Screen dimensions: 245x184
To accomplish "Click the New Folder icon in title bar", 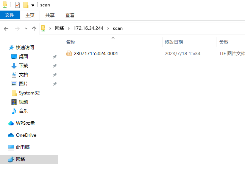I will 26,5.
